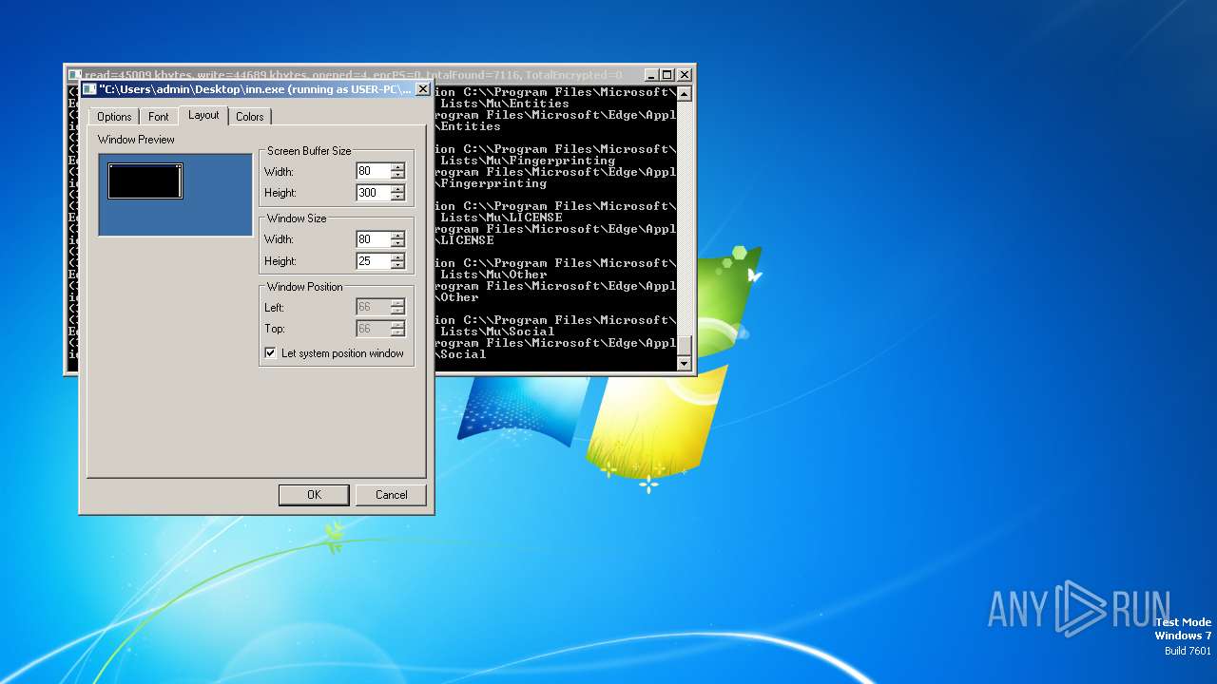Click the Window Position label

304,287
